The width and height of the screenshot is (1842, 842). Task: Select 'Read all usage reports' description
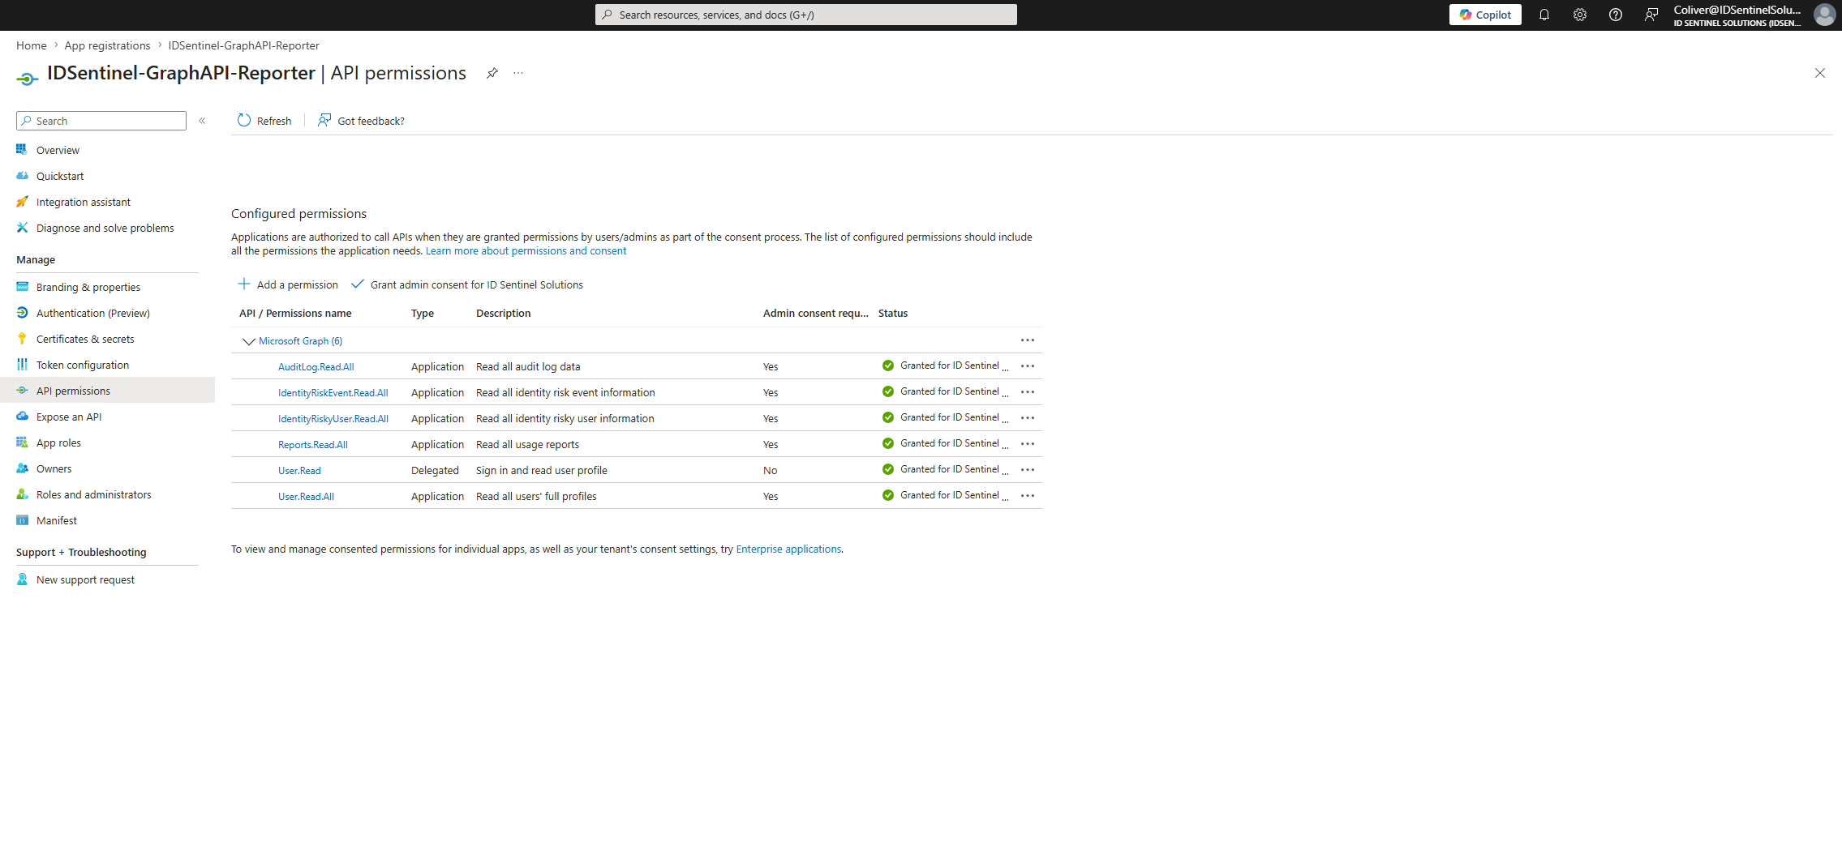tap(527, 445)
